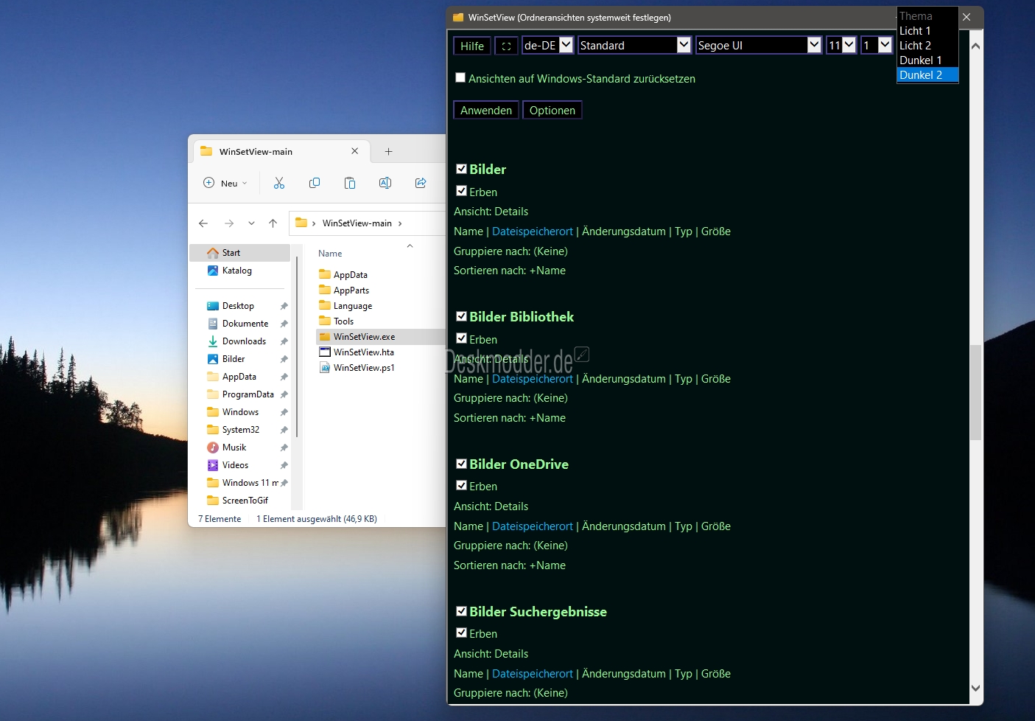Select the AppParts folder in file list

pyautogui.click(x=351, y=290)
